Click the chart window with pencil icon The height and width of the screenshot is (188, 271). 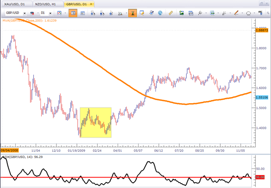[x=142, y=13]
